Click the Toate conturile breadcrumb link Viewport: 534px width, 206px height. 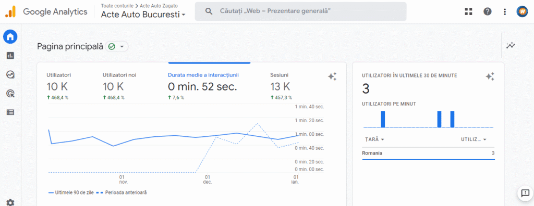(117, 6)
